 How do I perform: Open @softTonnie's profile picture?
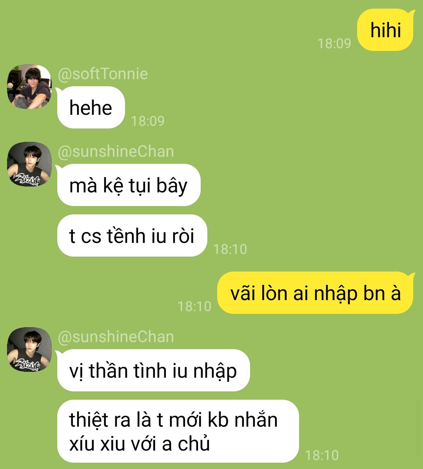[29, 87]
